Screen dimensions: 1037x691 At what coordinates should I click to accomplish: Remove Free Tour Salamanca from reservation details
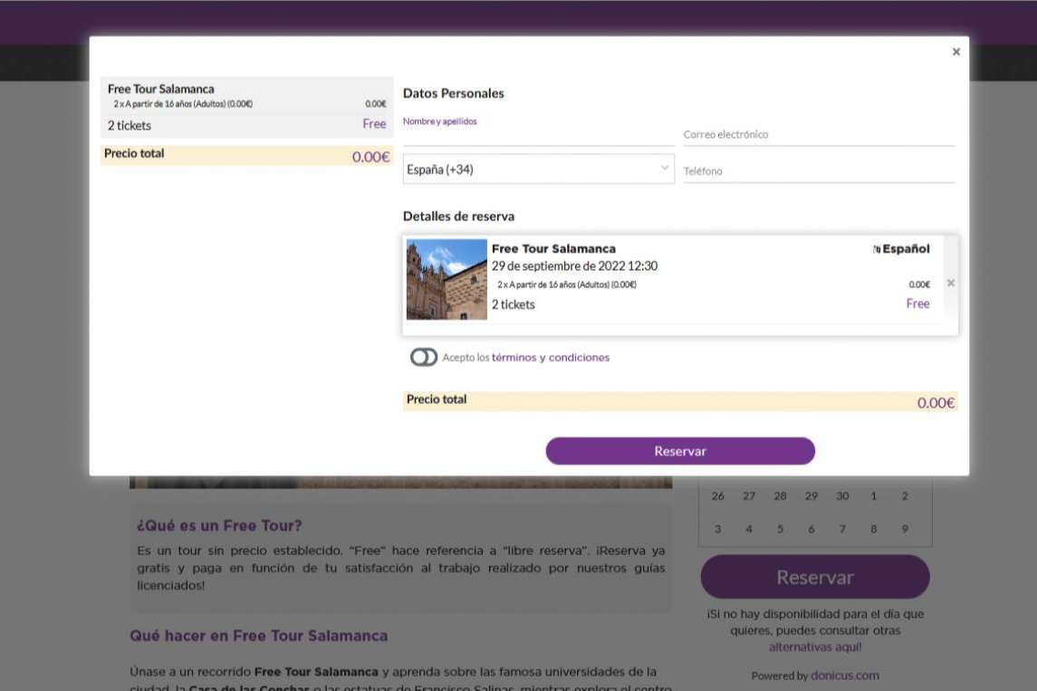pos(950,283)
